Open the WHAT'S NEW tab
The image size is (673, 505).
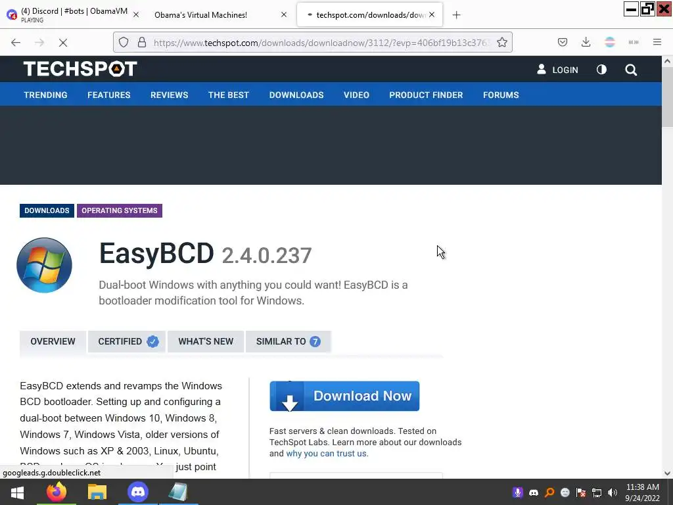(206, 341)
